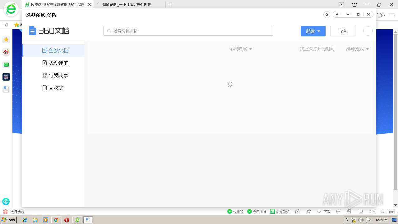This screenshot has width=398, height=224.
Task: Open the favorites star sidebar icon
Action: coord(6,40)
